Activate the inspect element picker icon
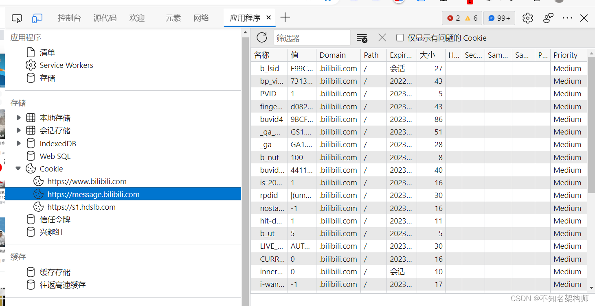Image resolution: width=595 pixels, height=306 pixels. [17, 18]
